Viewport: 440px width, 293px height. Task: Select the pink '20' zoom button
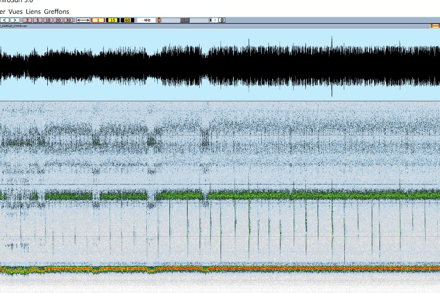coord(58,20)
